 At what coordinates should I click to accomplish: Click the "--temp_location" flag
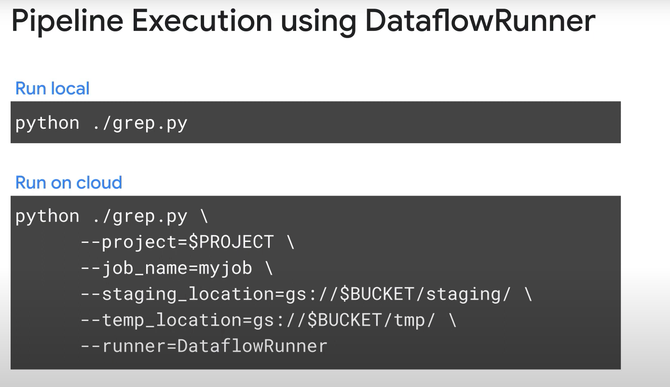click(161, 320)
